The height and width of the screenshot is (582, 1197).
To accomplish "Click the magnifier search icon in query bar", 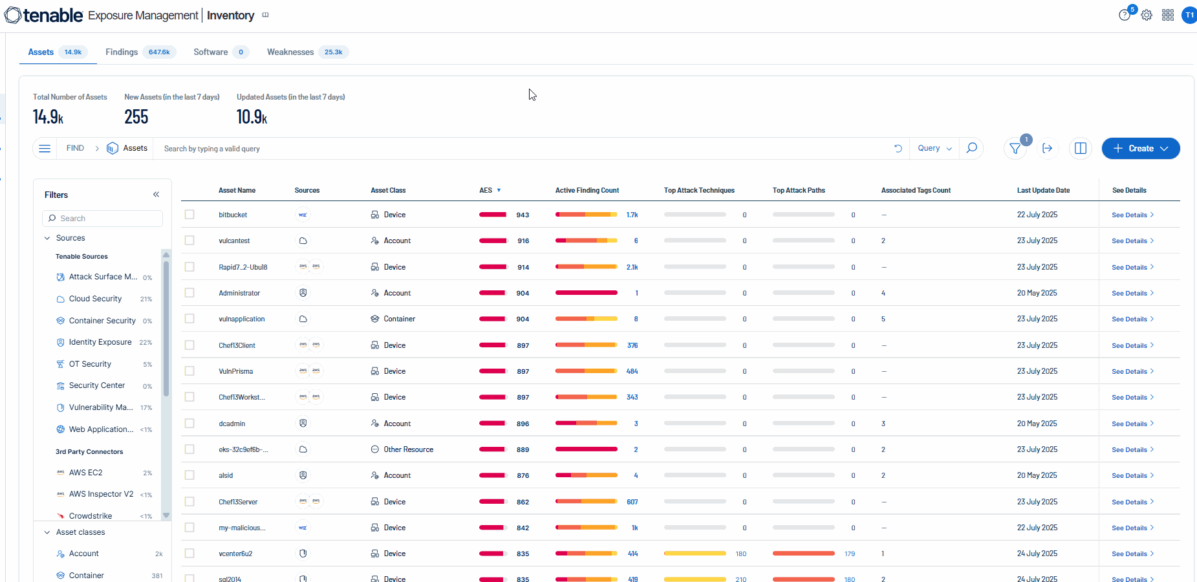I will (971, 148).
